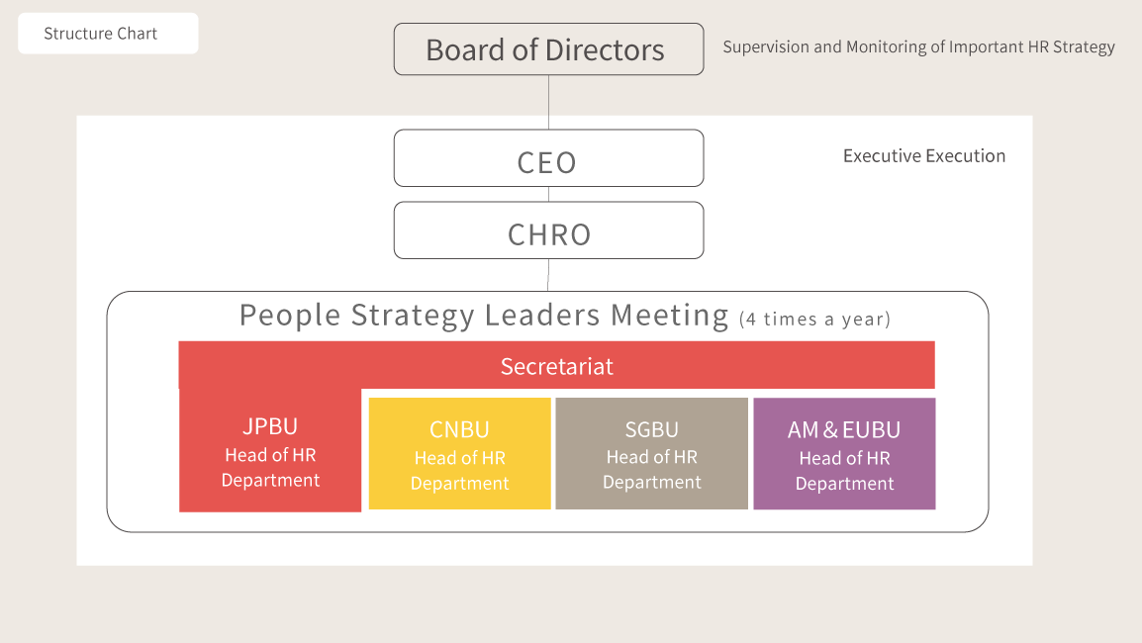Click the JPBU title text

point(270,426)
